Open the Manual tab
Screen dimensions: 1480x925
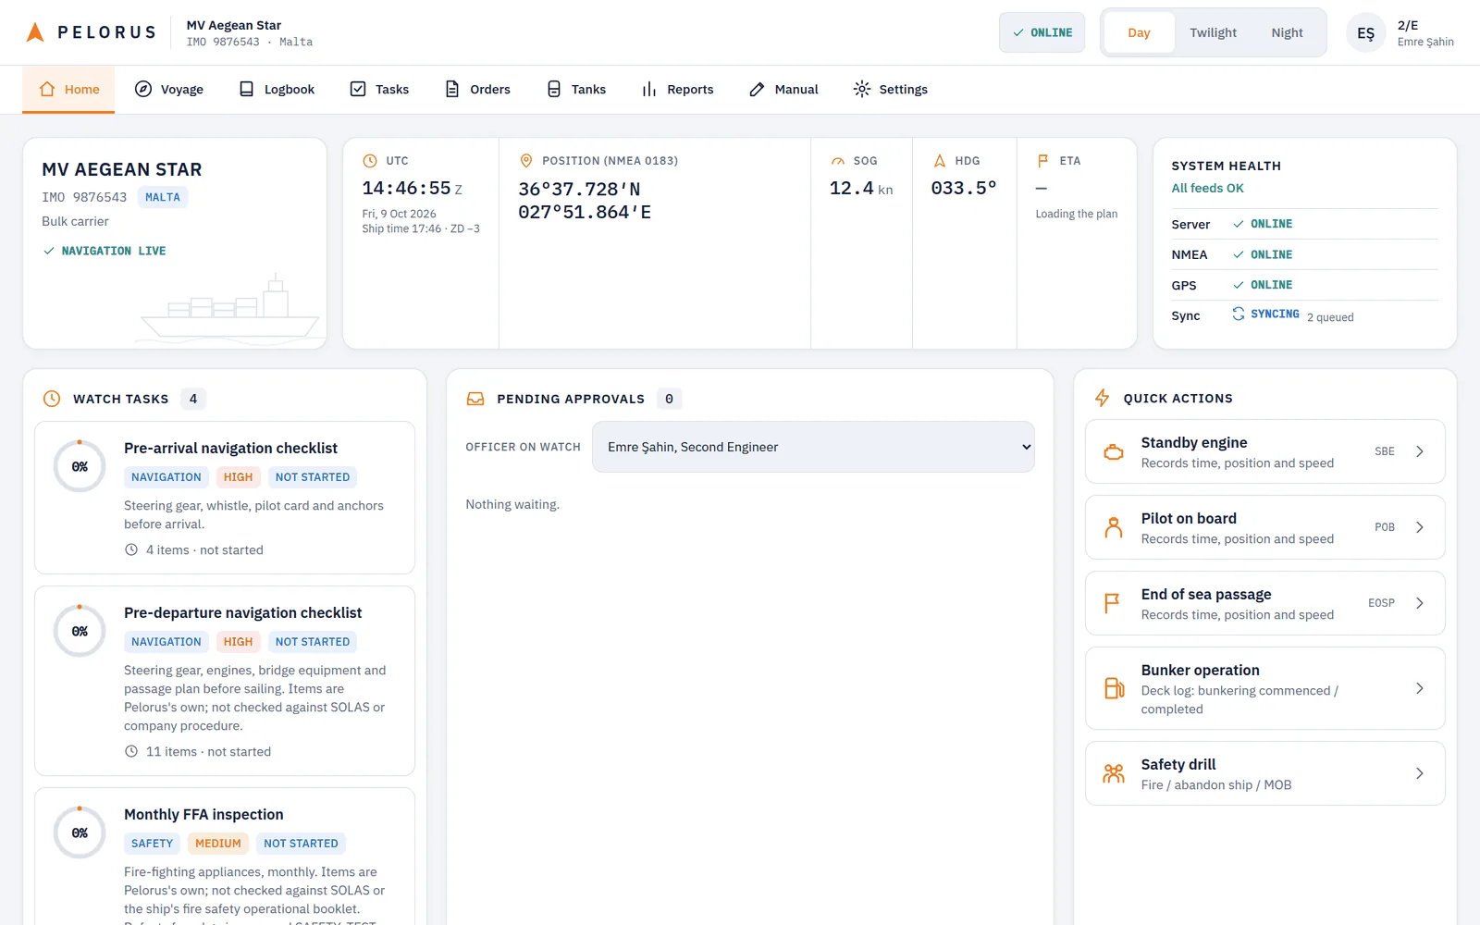pyautogui.click(x=783, y=90)
